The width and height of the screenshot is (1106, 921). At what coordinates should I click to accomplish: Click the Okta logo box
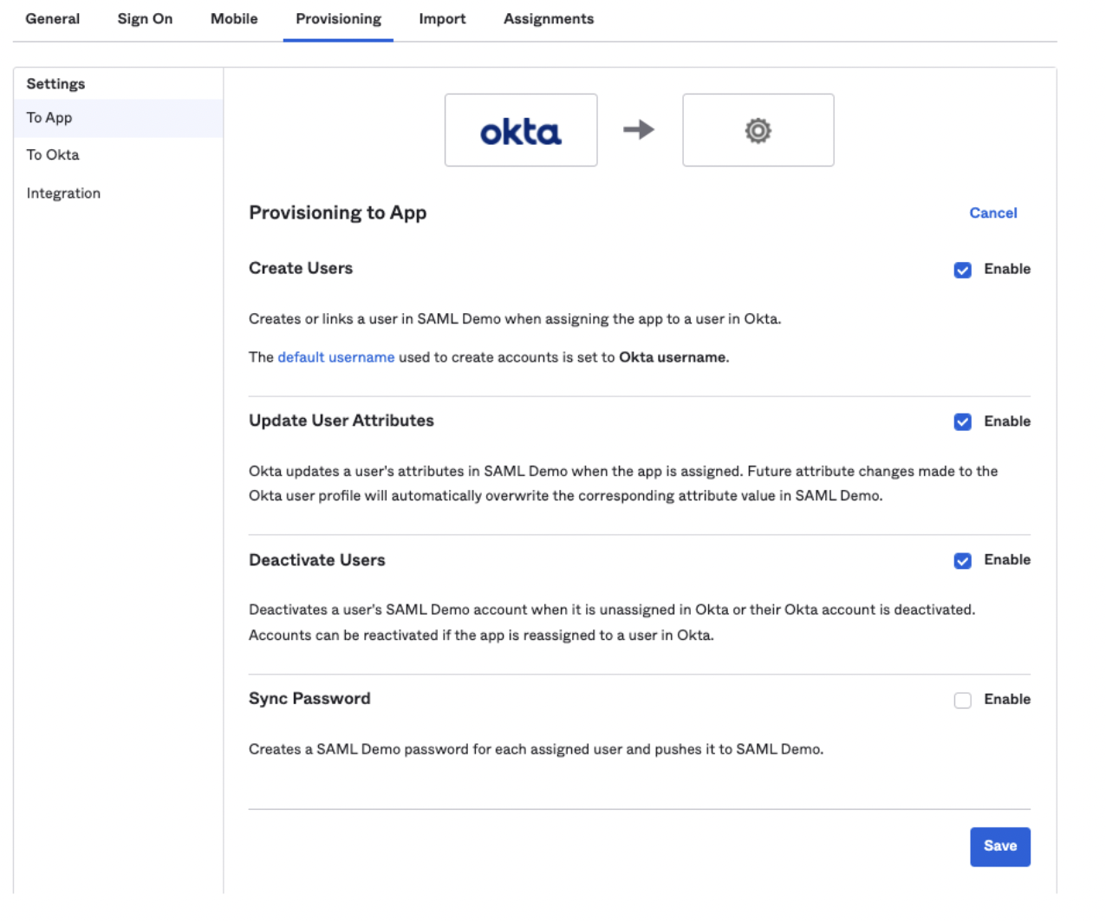(520, 130)
